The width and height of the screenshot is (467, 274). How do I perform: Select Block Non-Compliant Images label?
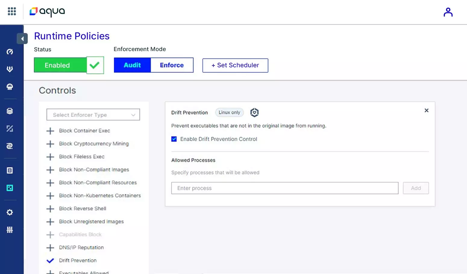[x=94, y=169]
